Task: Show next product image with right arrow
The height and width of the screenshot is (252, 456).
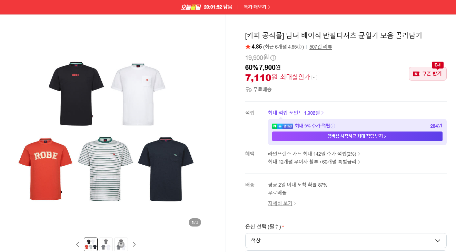Action: [x=134, y=244]
